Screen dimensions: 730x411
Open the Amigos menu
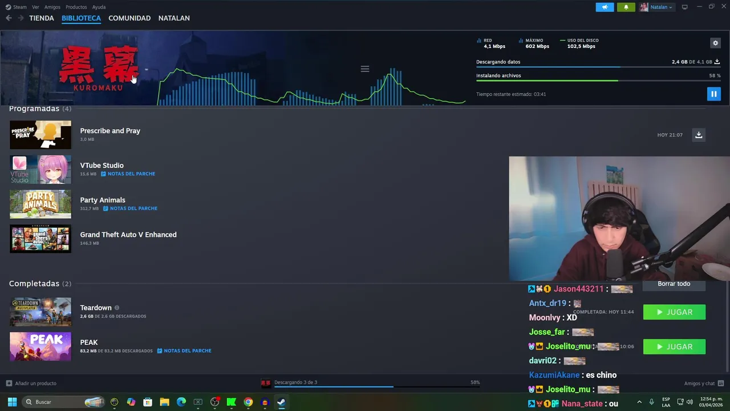(52, 7)
